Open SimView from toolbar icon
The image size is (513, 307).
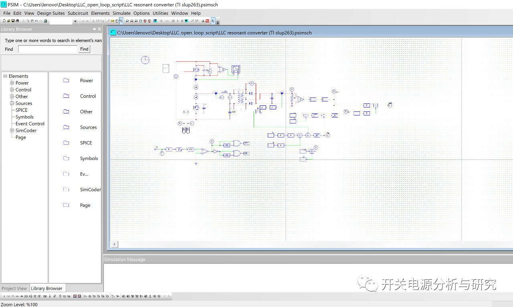click(x=186, y=20)
